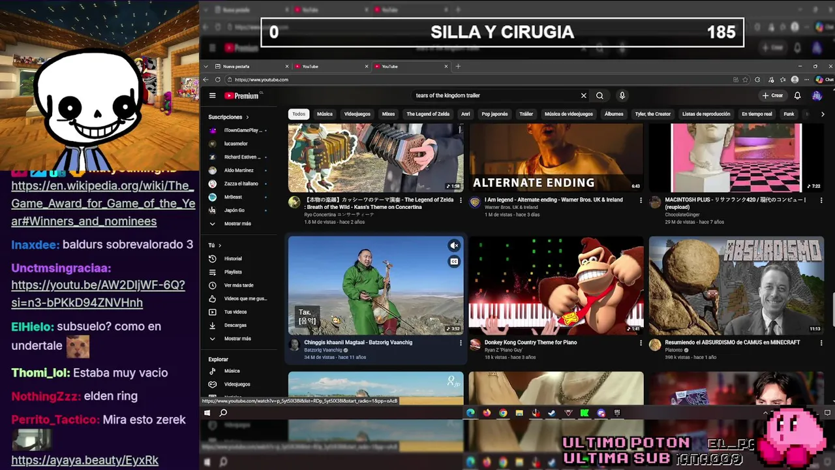Image resolution: width=835 pixels, height=470 pixels.
Task: Open the browser tab list dropdown
Action: [206, 66]
